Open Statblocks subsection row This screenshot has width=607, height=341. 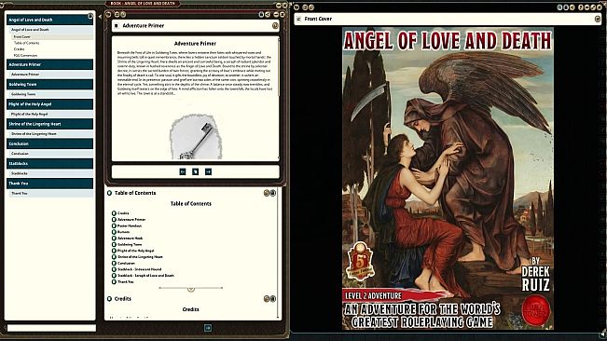click(x=51, y=173)
